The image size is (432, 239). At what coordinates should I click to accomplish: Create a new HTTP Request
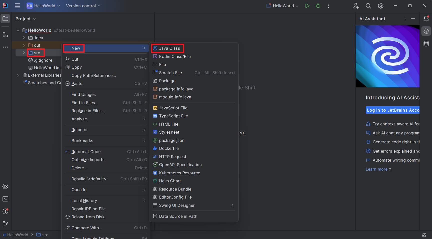point(194,157)
